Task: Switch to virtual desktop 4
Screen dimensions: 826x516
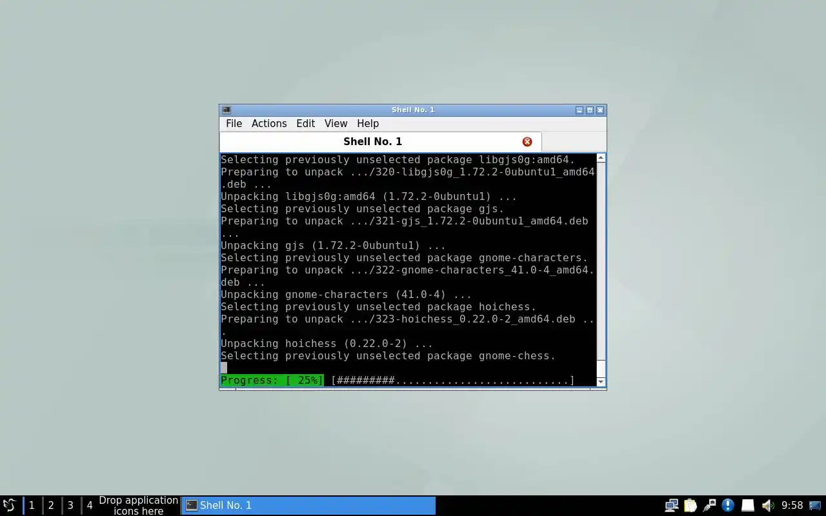Action: click(90, 505)
